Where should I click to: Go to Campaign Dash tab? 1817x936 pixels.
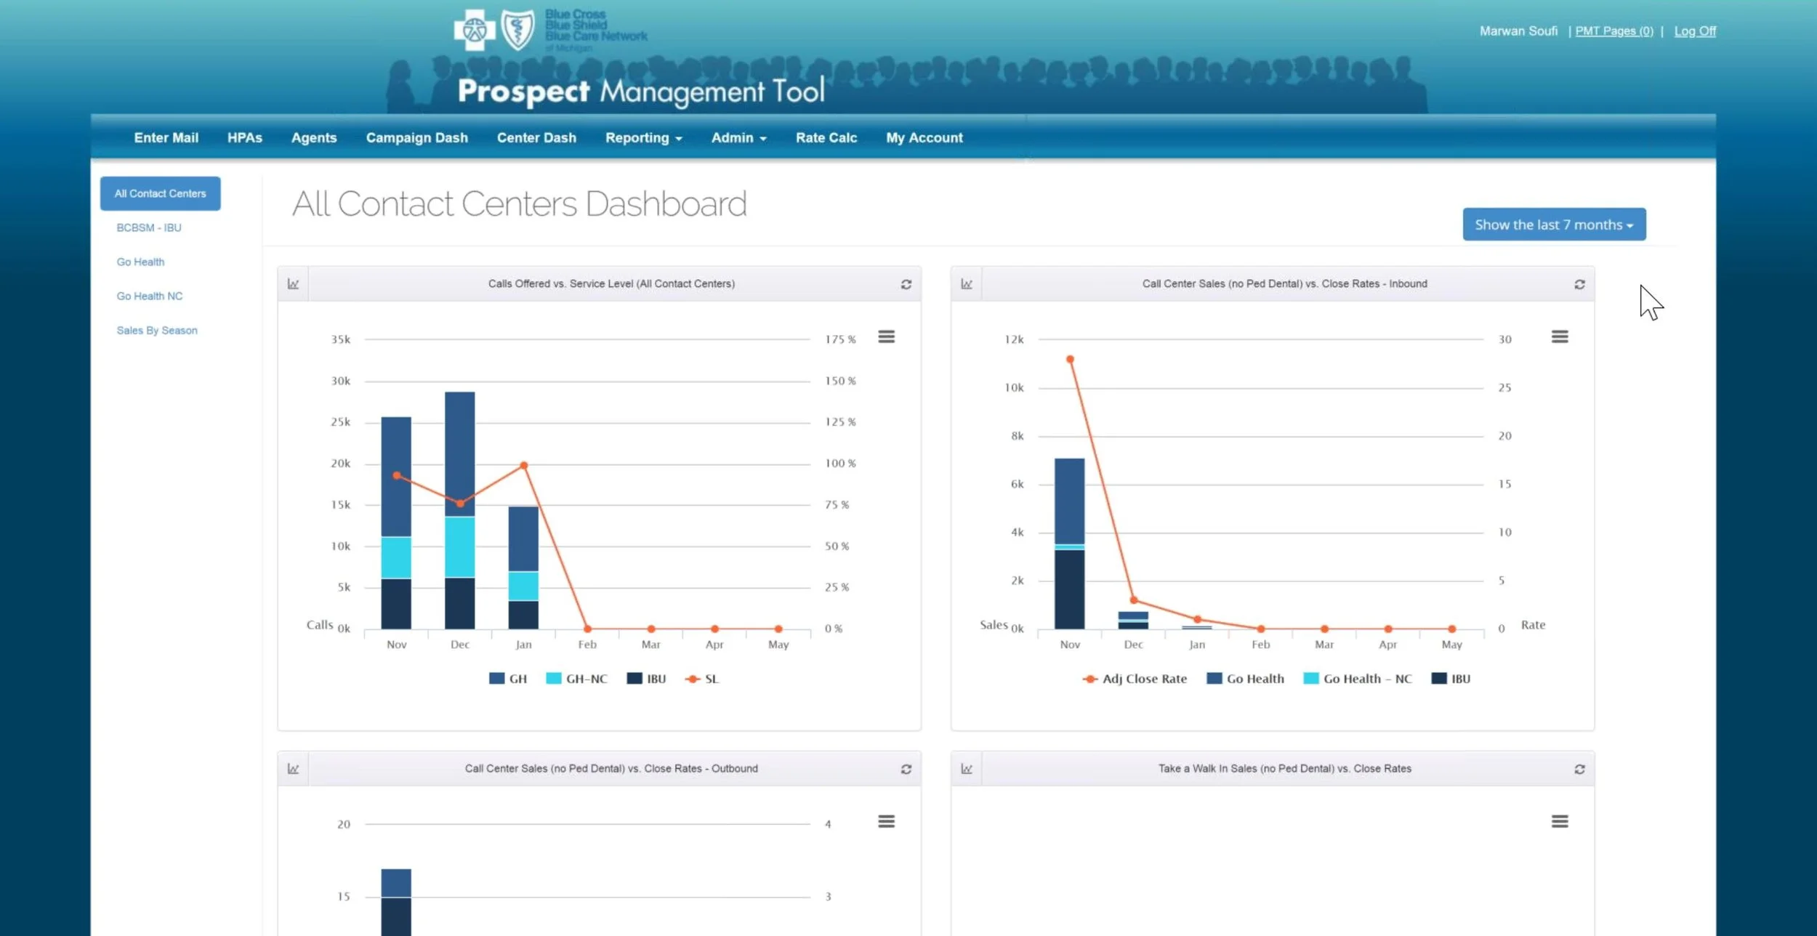click(416, 138)
